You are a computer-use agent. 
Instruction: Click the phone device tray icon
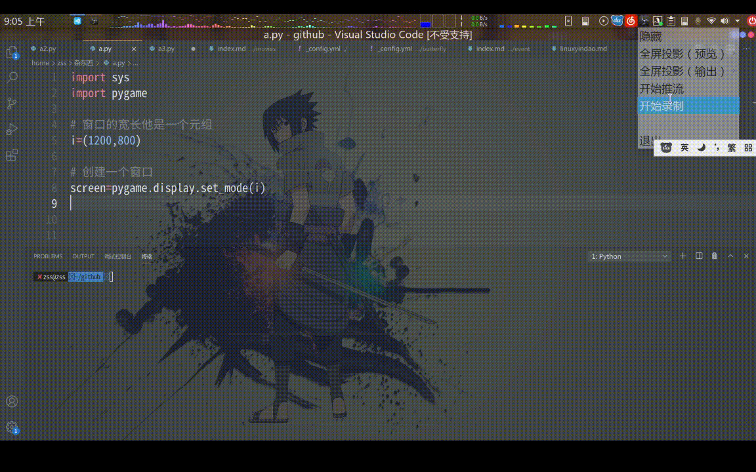(x=568, y=21)
